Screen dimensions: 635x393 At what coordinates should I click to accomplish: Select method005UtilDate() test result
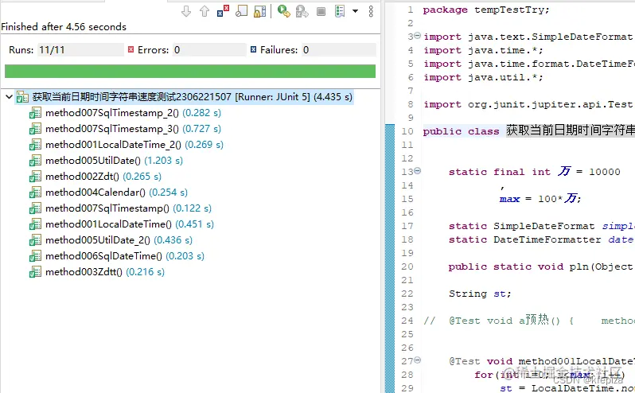[x=115, y=161]
